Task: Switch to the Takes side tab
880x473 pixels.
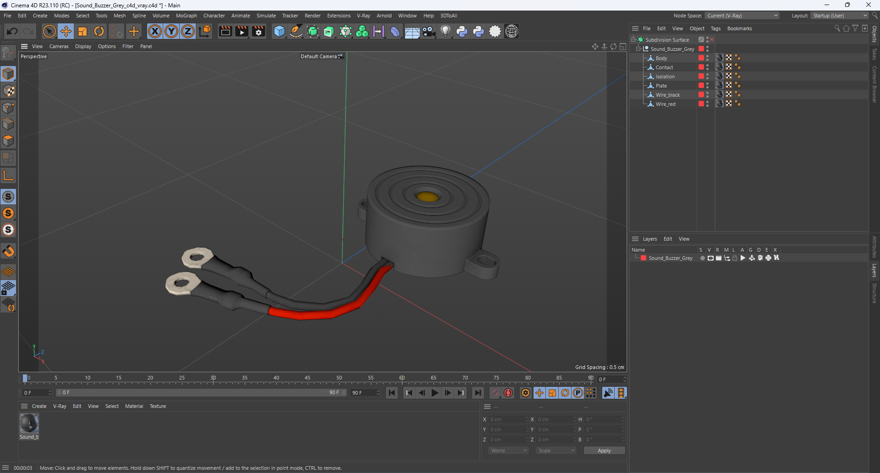Action: [874, 54]
